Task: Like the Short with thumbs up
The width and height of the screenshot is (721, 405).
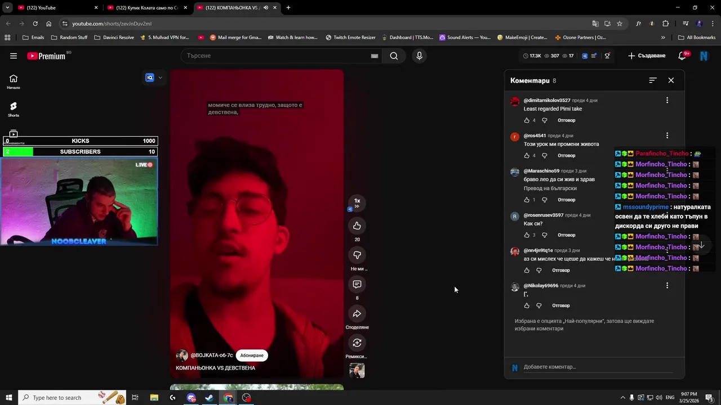Action: 357,226
